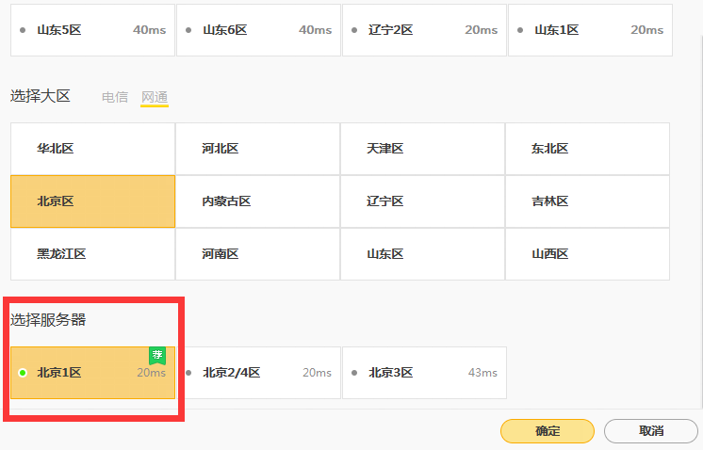Open the 天津区 region
Viewport: 703px width, 450px height.
(x=422, y=149)
